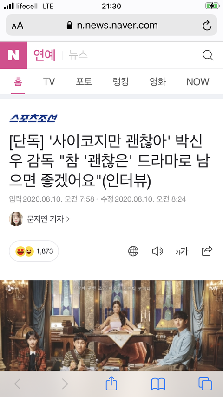Open the 스포츠조선 publisher logo link
Image resolution: width=223 pixels, height=397 pixels.
(x=33, y=118)
